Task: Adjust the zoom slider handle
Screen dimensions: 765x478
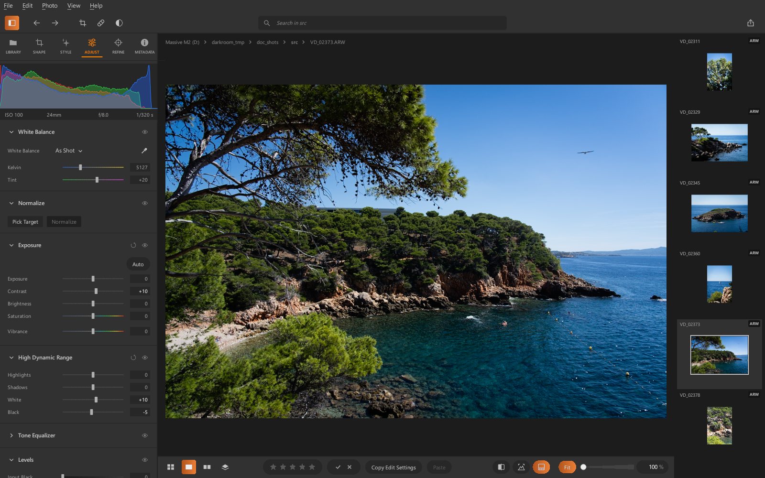Action: pyautogui.click(x=583, y=467)
